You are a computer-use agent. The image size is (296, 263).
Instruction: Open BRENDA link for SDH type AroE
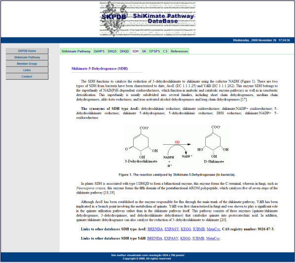pos(155,229)
